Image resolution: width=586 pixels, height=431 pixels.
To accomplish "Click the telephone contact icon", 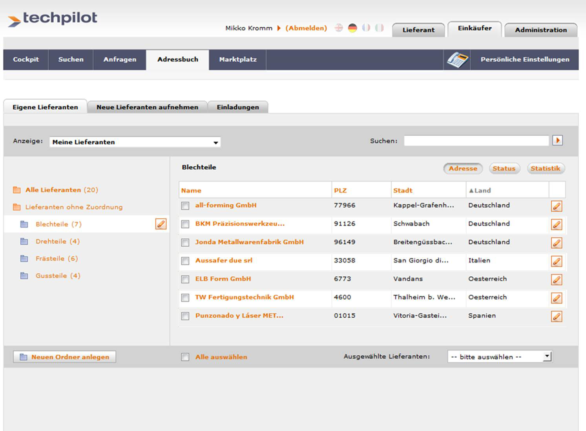I will pos(457,60).
